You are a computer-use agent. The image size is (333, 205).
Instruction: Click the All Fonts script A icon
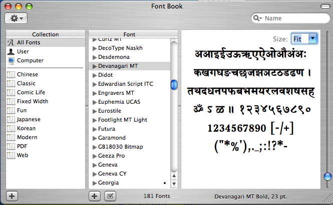click(11, 42)
